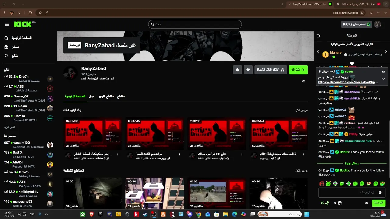Reload the page with refresh icon

371,13
